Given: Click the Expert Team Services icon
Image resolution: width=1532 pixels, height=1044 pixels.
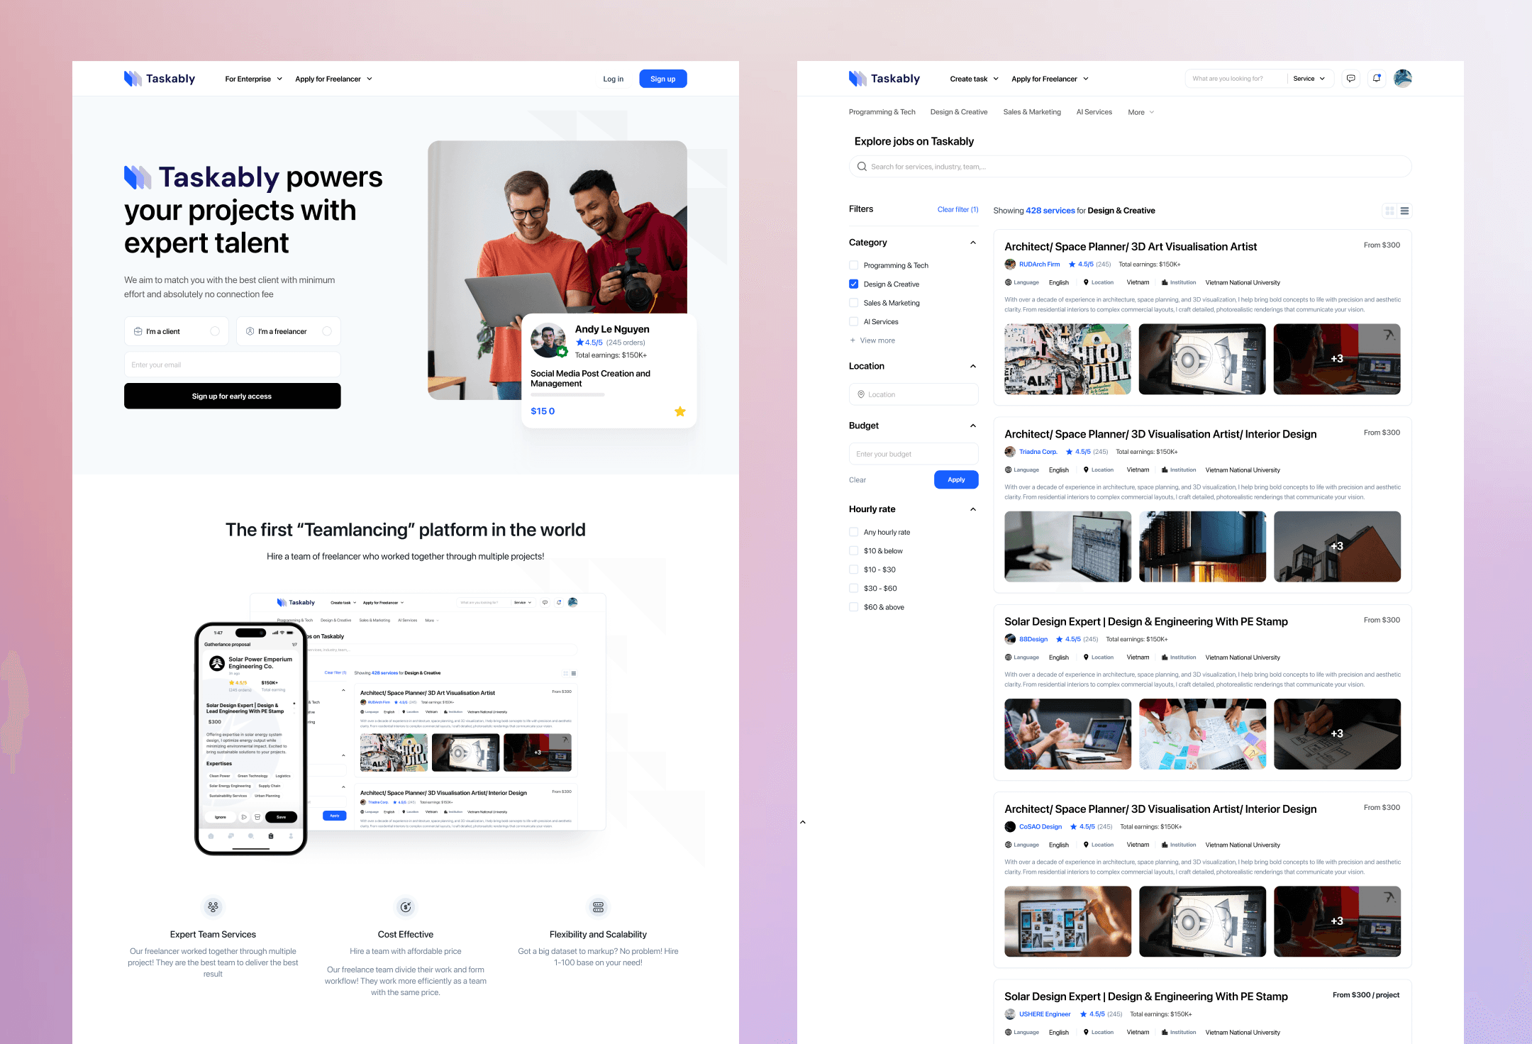Looking at the screenshot, I should coord(213,906).
